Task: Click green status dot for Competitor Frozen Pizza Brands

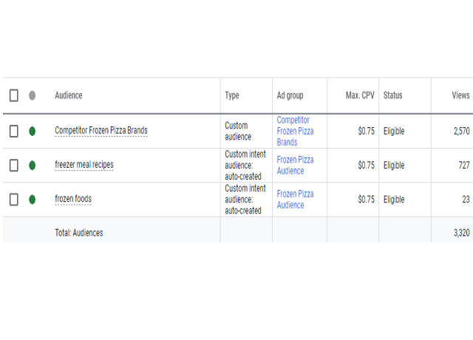Action: pos(32,131)
